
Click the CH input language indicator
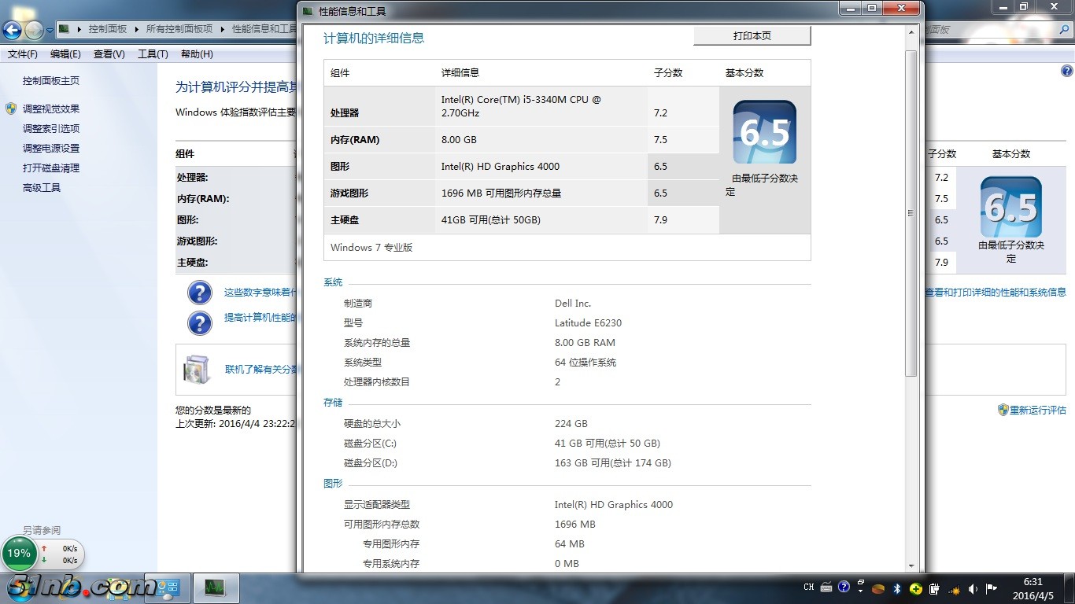808,587
